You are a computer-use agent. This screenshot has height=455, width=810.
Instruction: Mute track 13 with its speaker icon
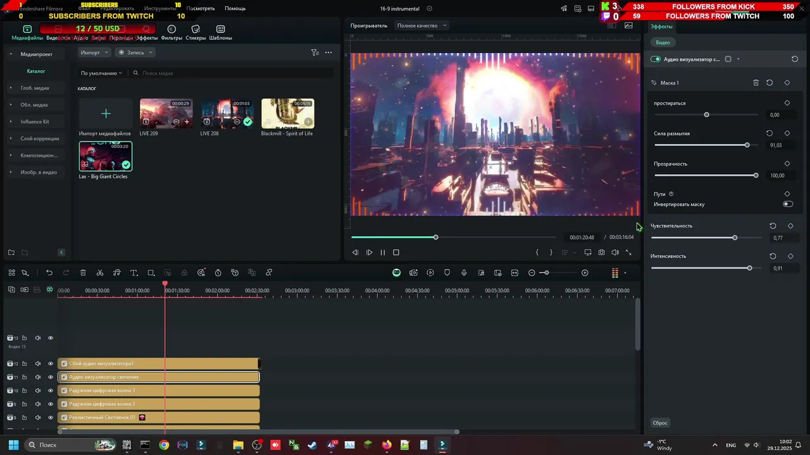37,338
